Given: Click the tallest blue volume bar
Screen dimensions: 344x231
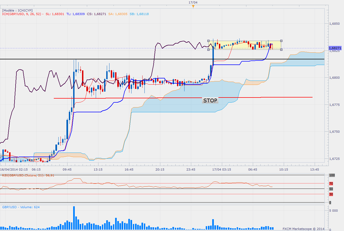Looking at the screenshot, I should [x=74, y=218].
